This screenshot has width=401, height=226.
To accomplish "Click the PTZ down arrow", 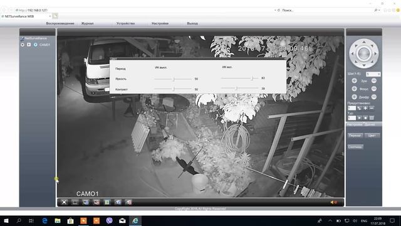I will (x=363, y=65).
